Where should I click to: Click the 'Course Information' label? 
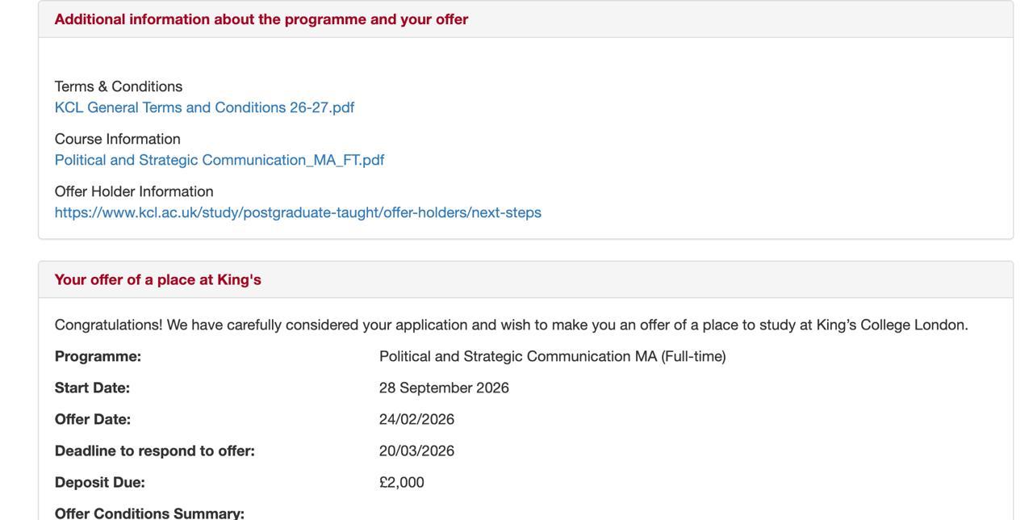(x=118, y=139)
